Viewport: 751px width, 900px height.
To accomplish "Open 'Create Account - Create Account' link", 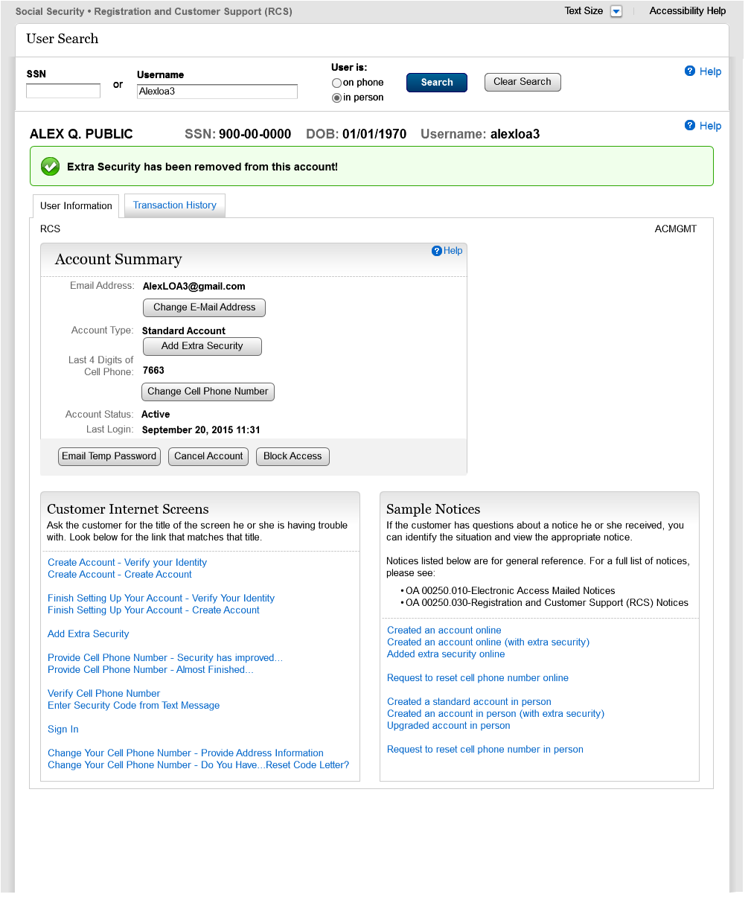I will [x=120, y=575].
